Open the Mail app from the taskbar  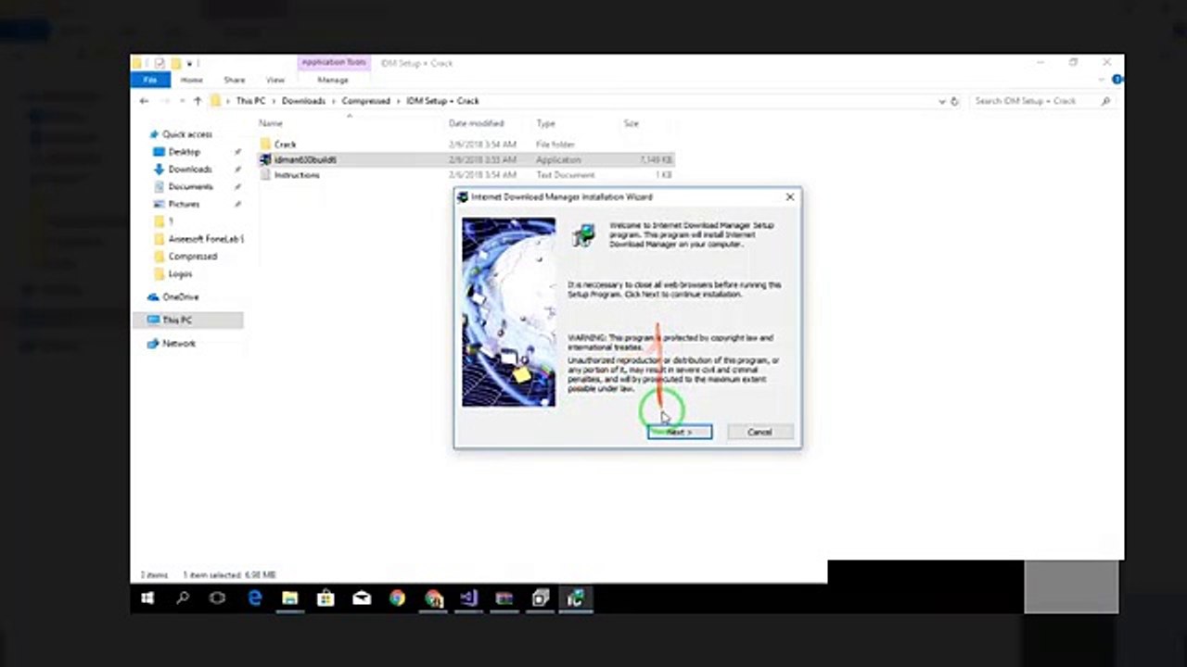pyautogui.click(x=362, y=598)
